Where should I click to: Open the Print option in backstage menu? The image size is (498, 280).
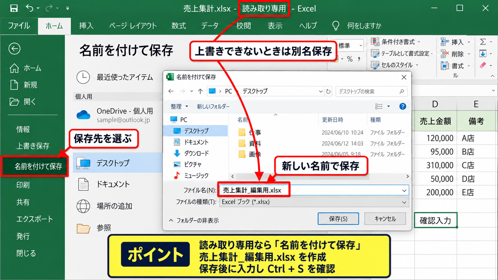23,185
